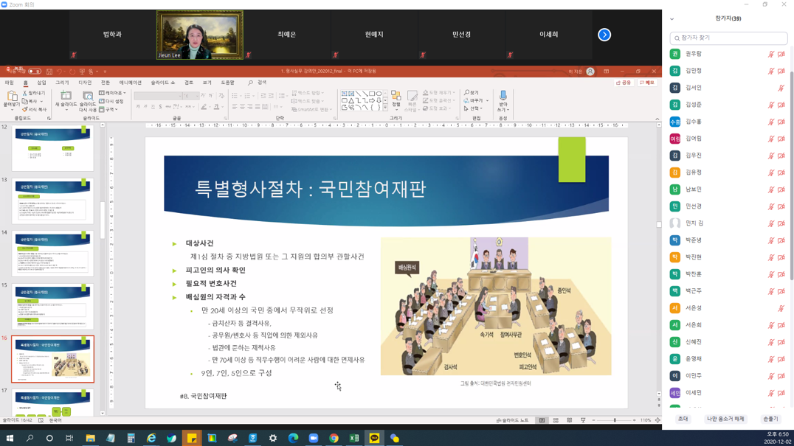The width and height of the screenshot is (794, 446).
Task: Open the Replace (바꾸기) dropdown arrow
Action: 487,101
